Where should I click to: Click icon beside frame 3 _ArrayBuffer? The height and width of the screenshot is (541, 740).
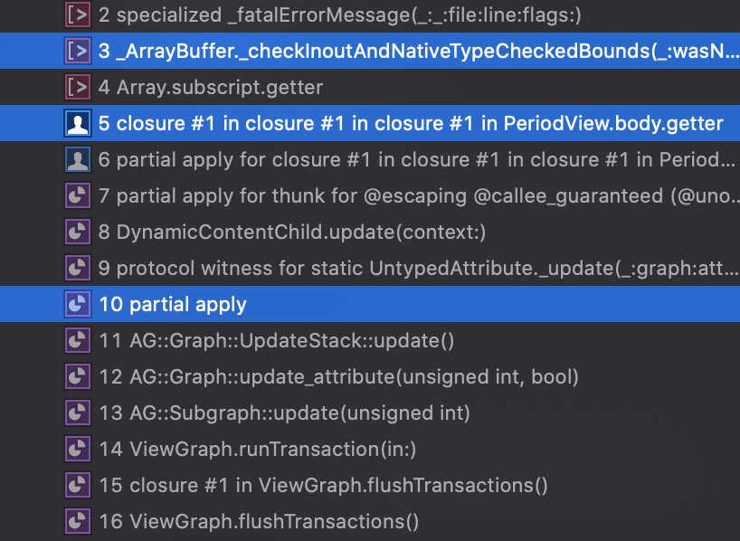[79, 51]
